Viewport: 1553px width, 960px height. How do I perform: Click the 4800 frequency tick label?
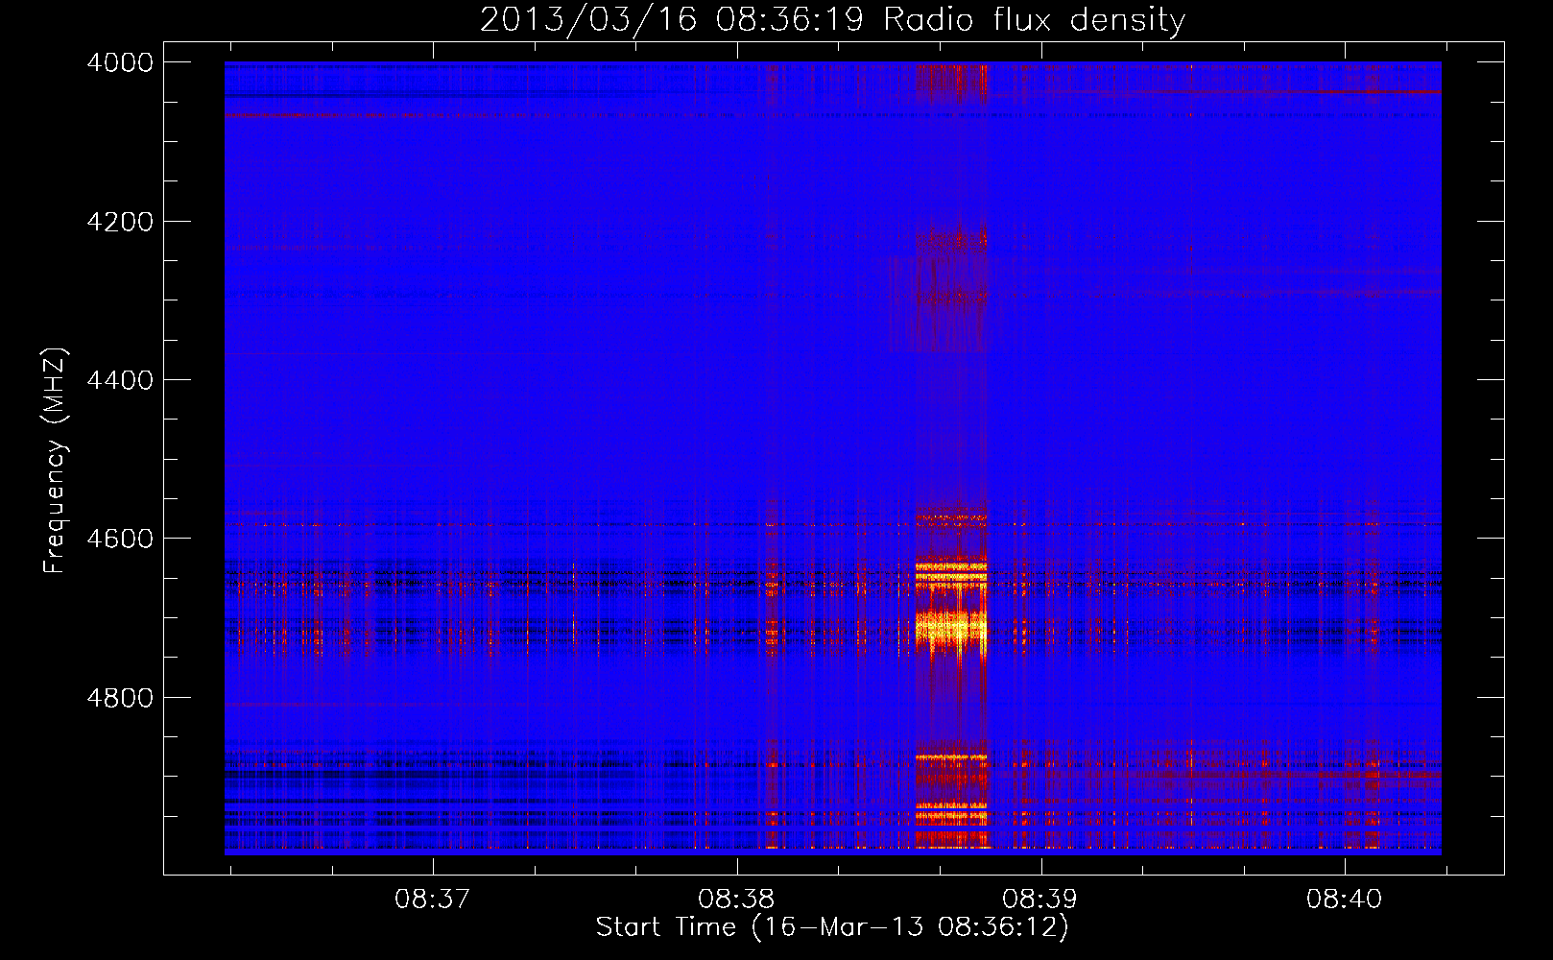120,697
